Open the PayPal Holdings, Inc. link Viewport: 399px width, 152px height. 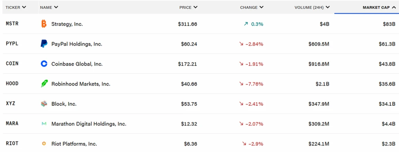[77, 44]
